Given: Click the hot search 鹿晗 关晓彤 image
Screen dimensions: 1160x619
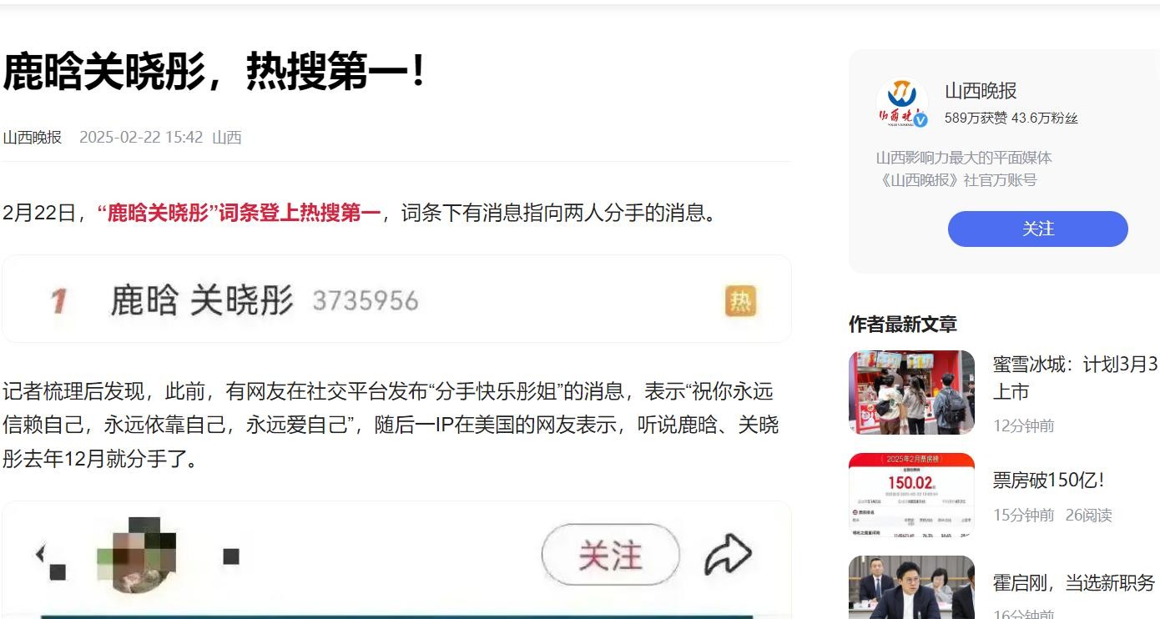Looking at the screenshot, I should [x=396, y=299].
